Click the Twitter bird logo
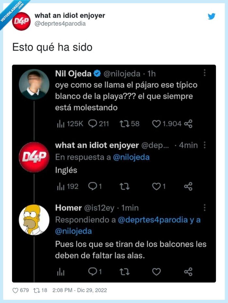The height and width of the screenshot is (303, 228). (212, 16)
